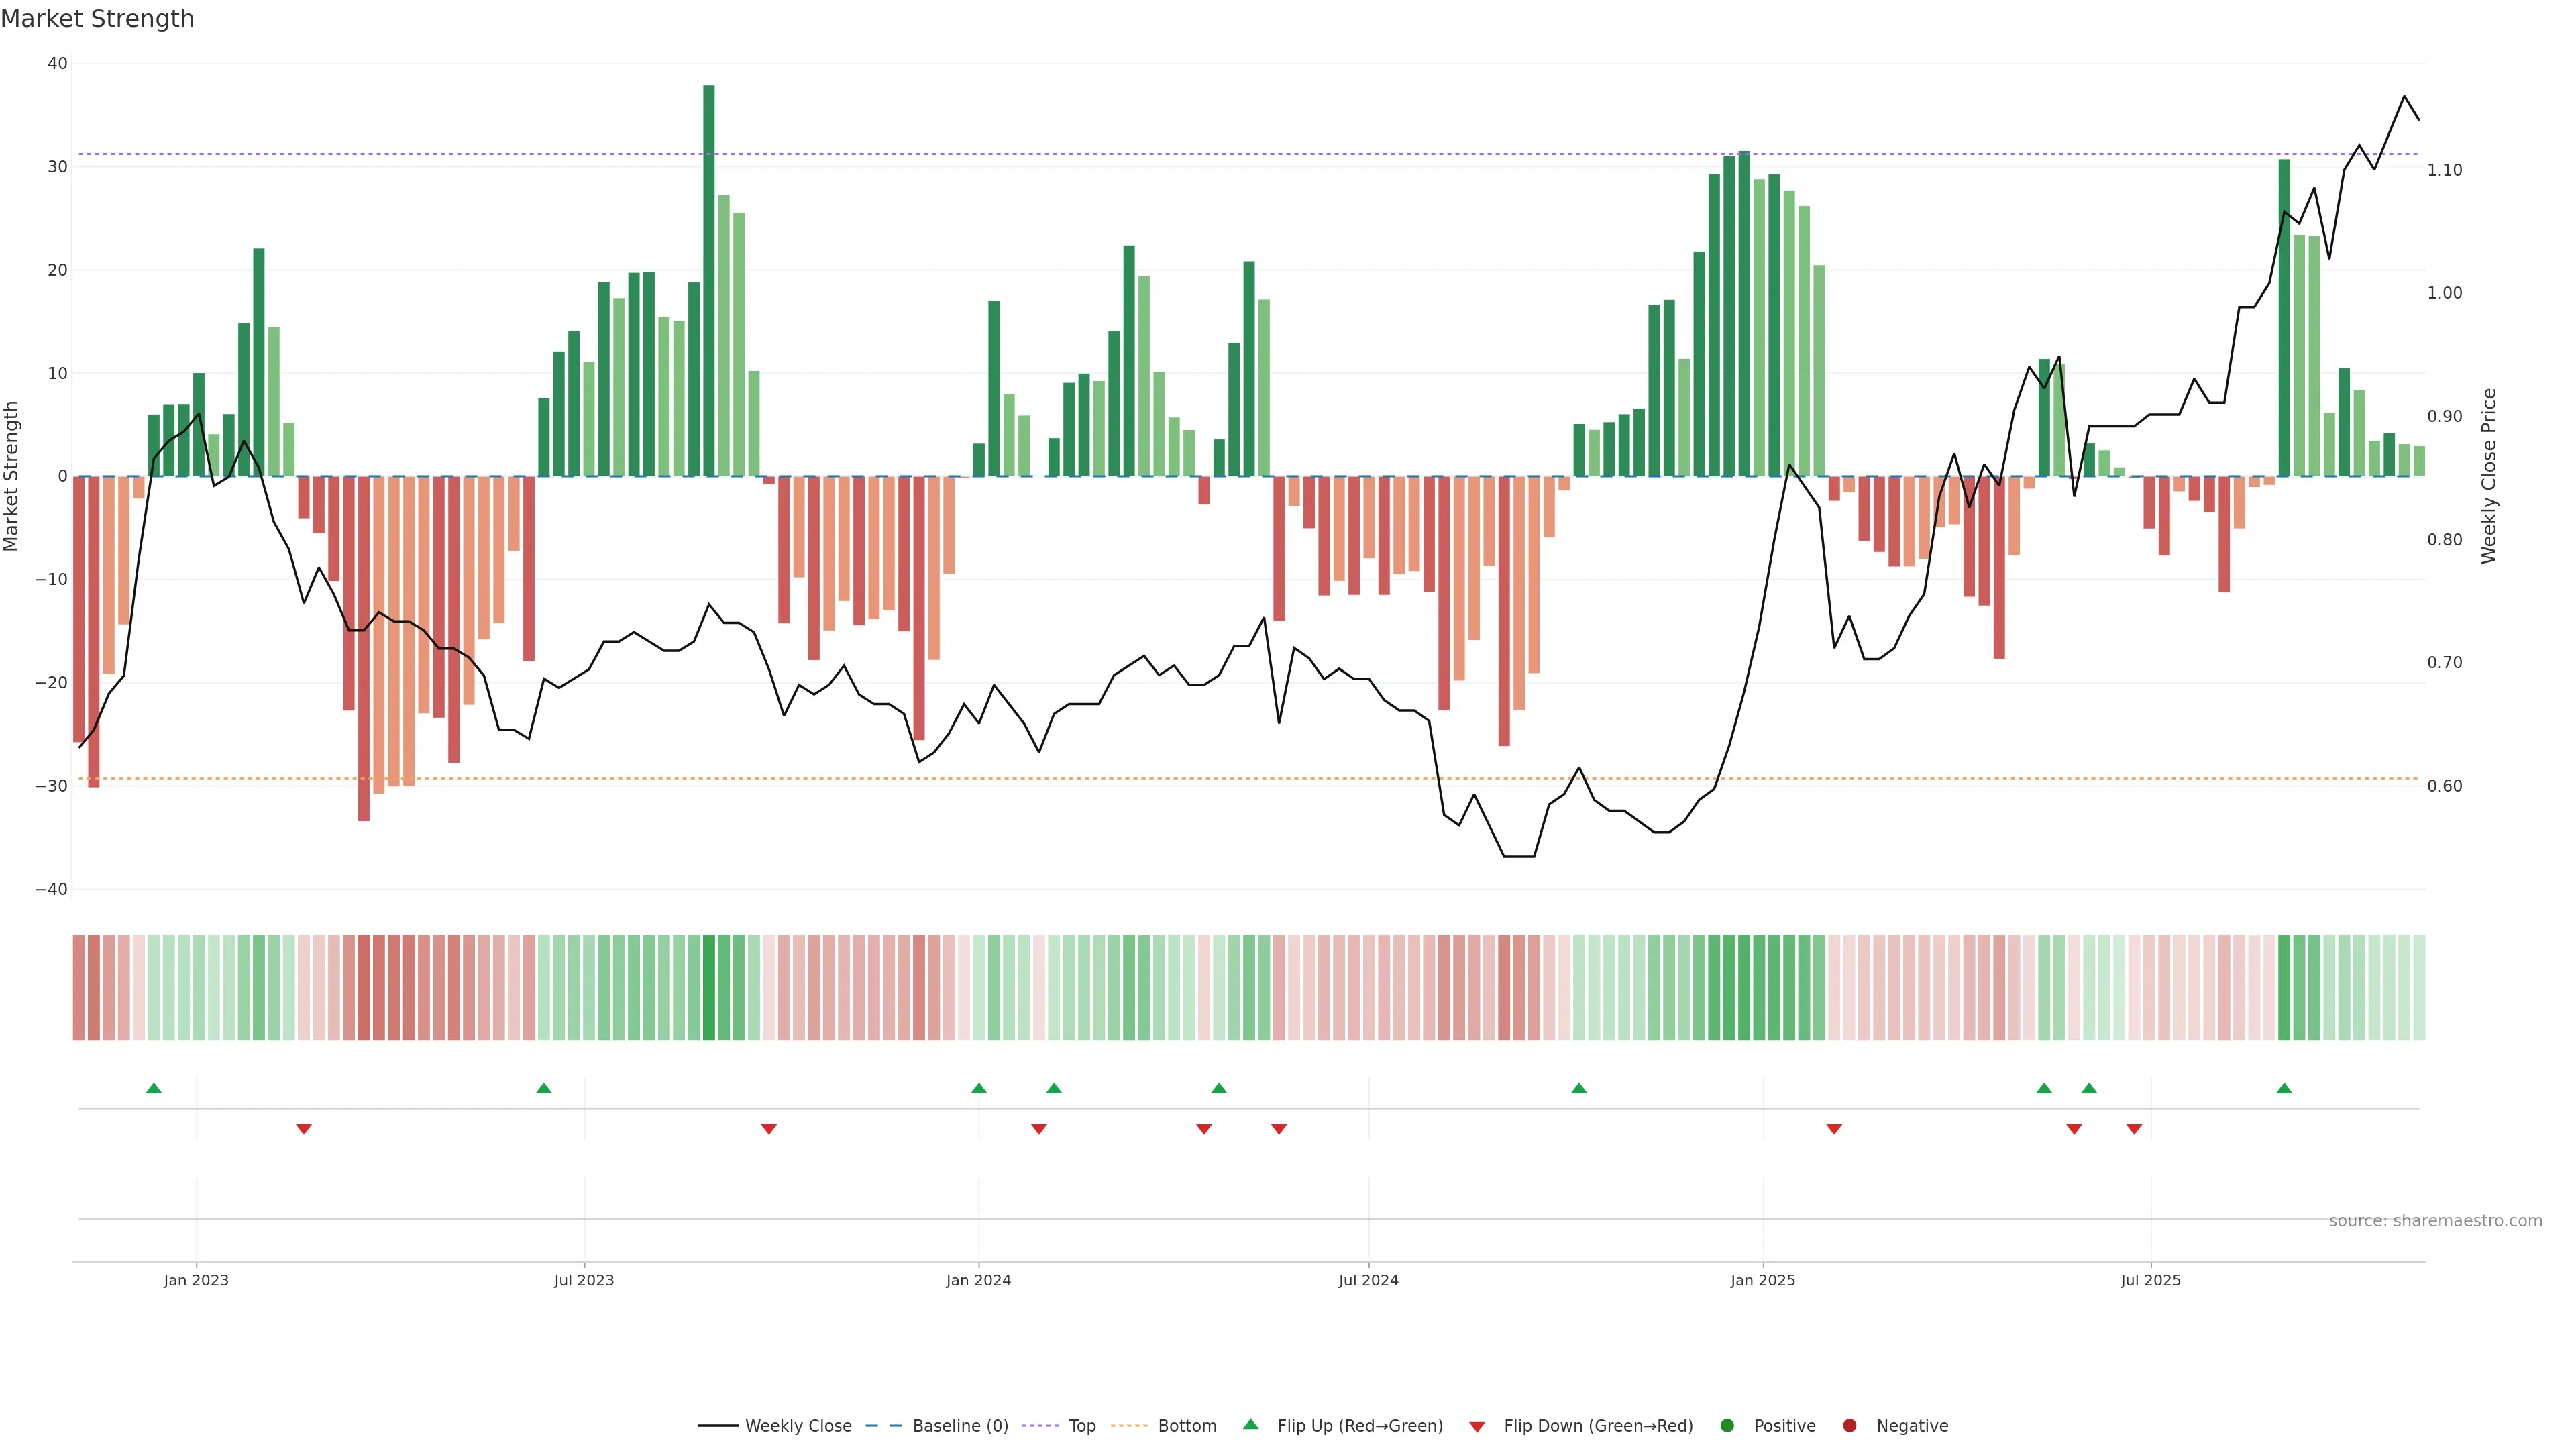Click the Market Strength y-axis title

click(x=12, y=476)
